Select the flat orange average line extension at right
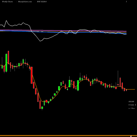The width and height of the screenshot is (137, 137). (x=131, y=89)
